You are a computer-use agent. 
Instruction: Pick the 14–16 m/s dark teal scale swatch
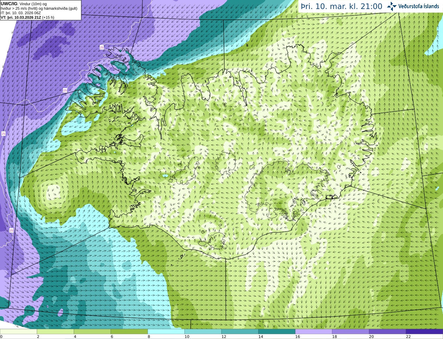click(x=277, y=331)
